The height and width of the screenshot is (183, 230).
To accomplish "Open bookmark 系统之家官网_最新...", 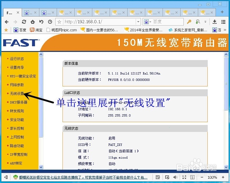I will (x=188, y=30).
